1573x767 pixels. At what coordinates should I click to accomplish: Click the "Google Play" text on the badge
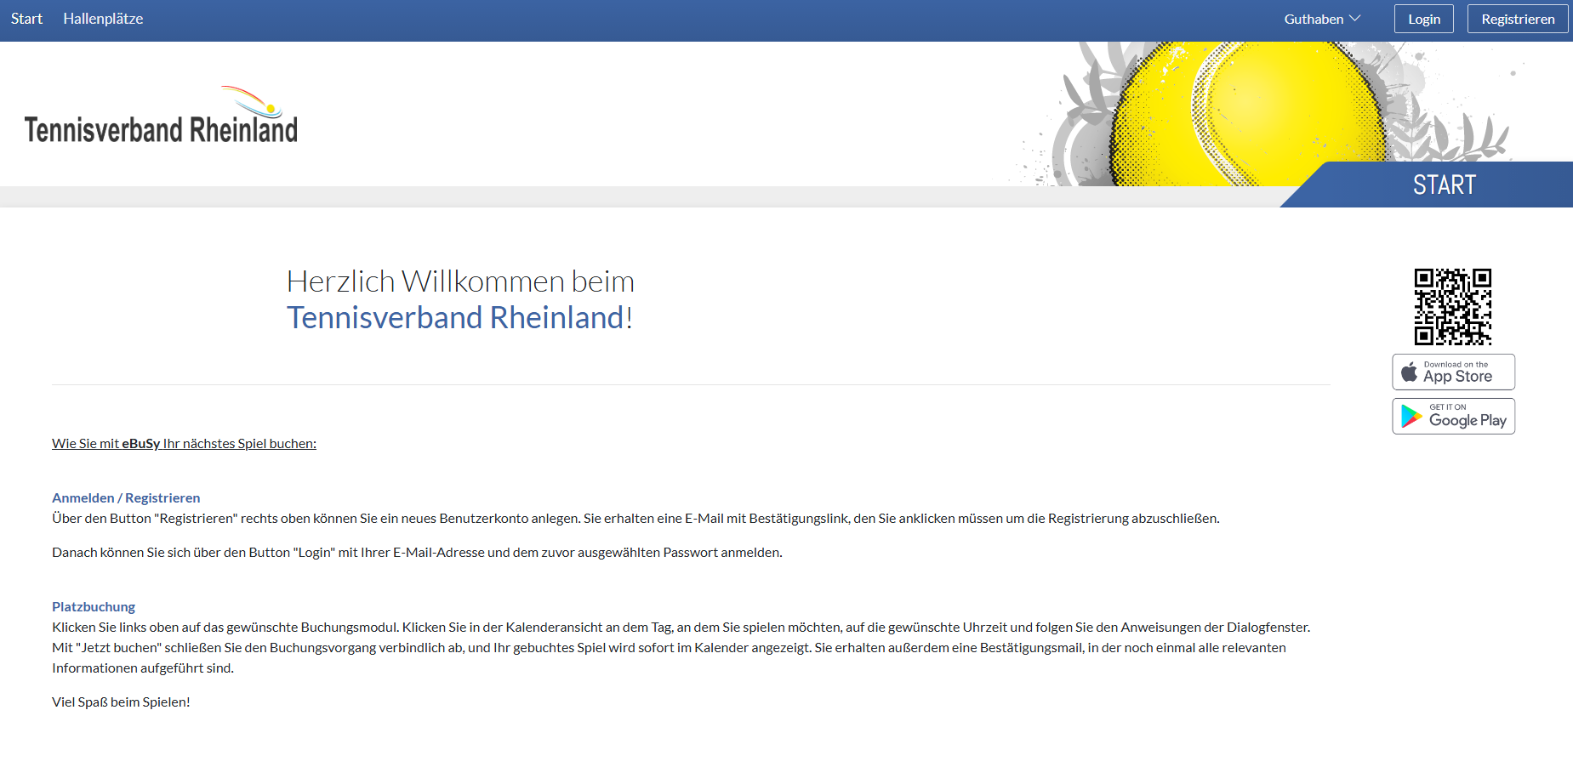pos(1468,420)
